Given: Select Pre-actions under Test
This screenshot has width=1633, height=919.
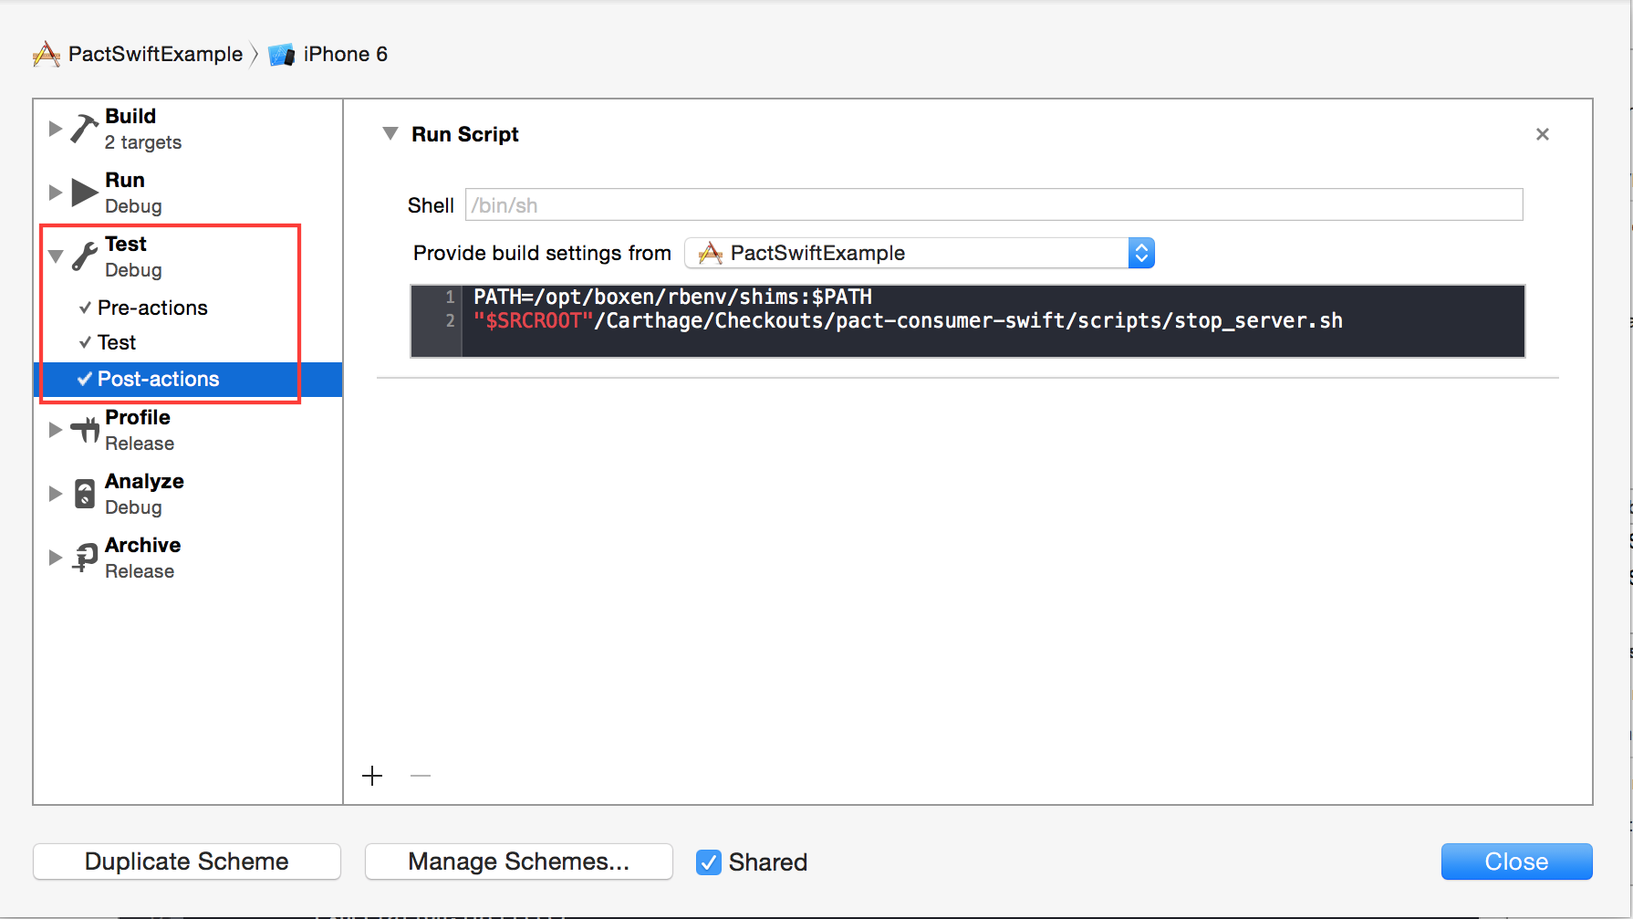Looking at the screenshot, I should (152, 308).
